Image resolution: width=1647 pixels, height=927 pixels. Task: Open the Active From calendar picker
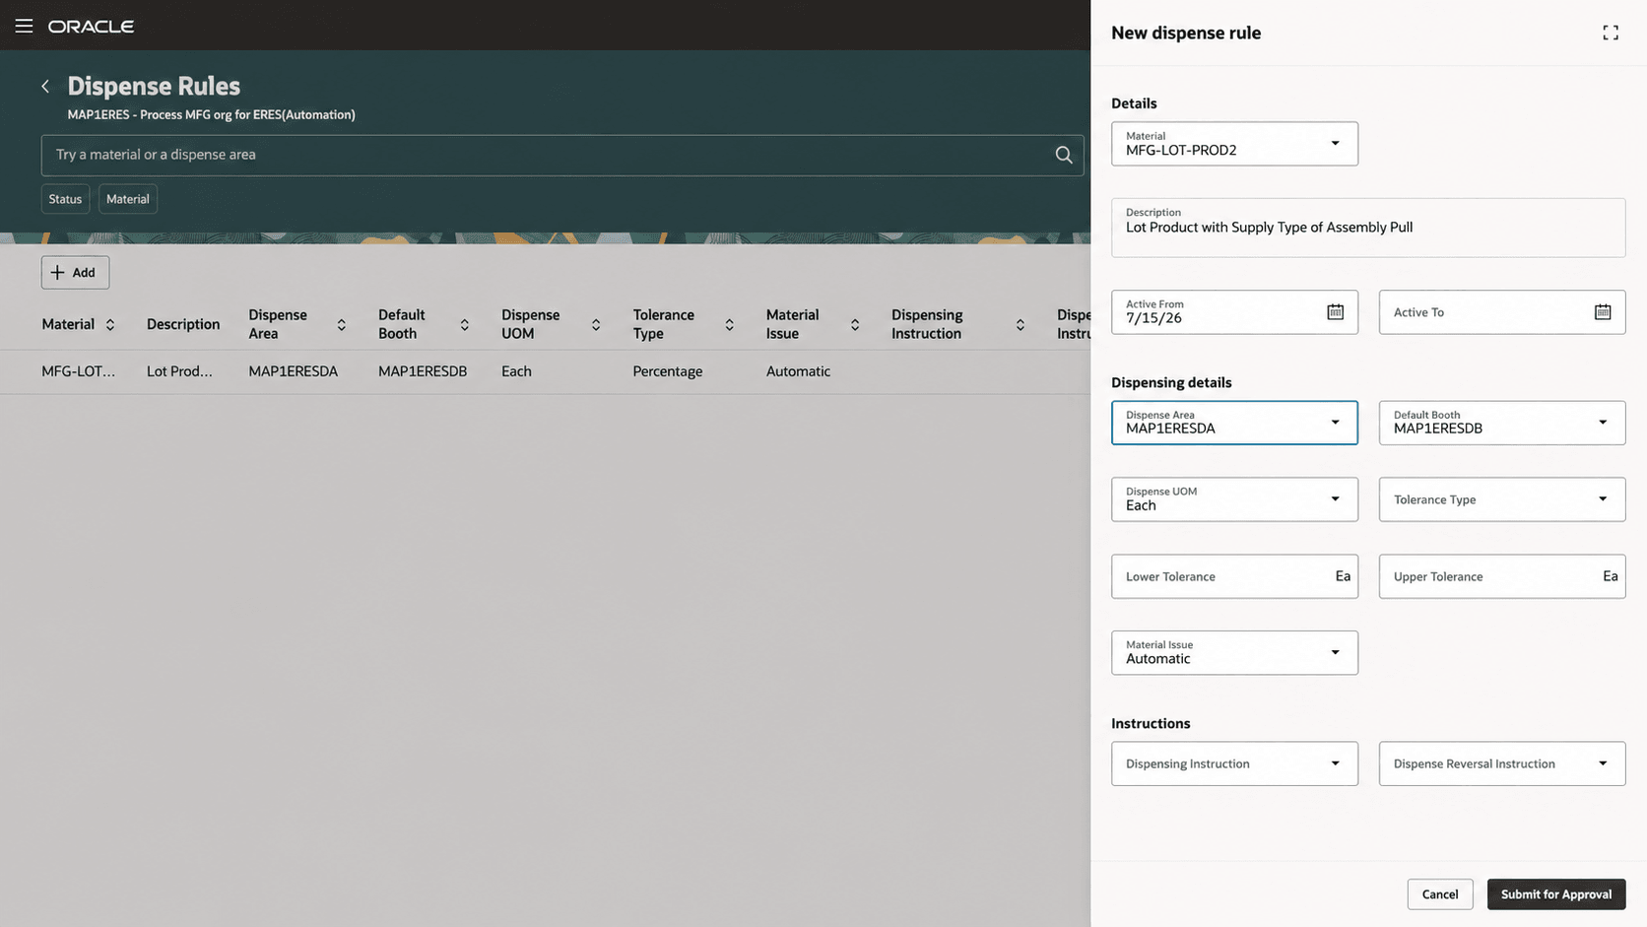(x=1335, y=312)
